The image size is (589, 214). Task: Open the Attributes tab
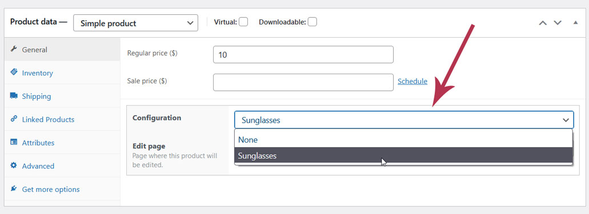pyautogui.click(x=62, y=143)
